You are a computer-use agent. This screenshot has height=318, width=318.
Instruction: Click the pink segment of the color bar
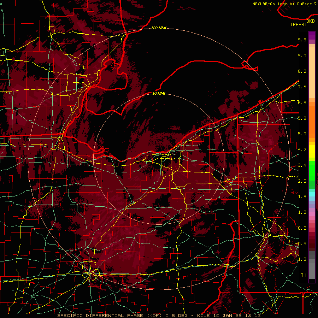(x=312, y=214)
